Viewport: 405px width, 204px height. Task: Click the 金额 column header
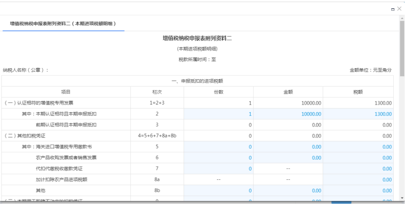tap(288, 92)
